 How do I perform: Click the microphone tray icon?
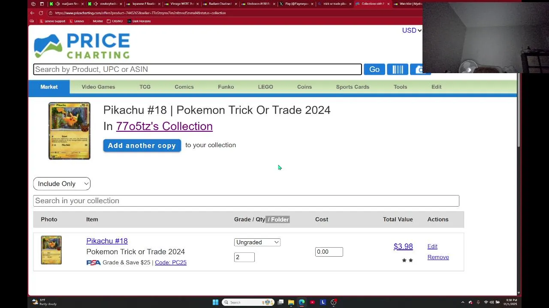478,302
